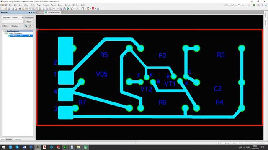
Task: Open the Analysis menu
Action: coord(46,5)
